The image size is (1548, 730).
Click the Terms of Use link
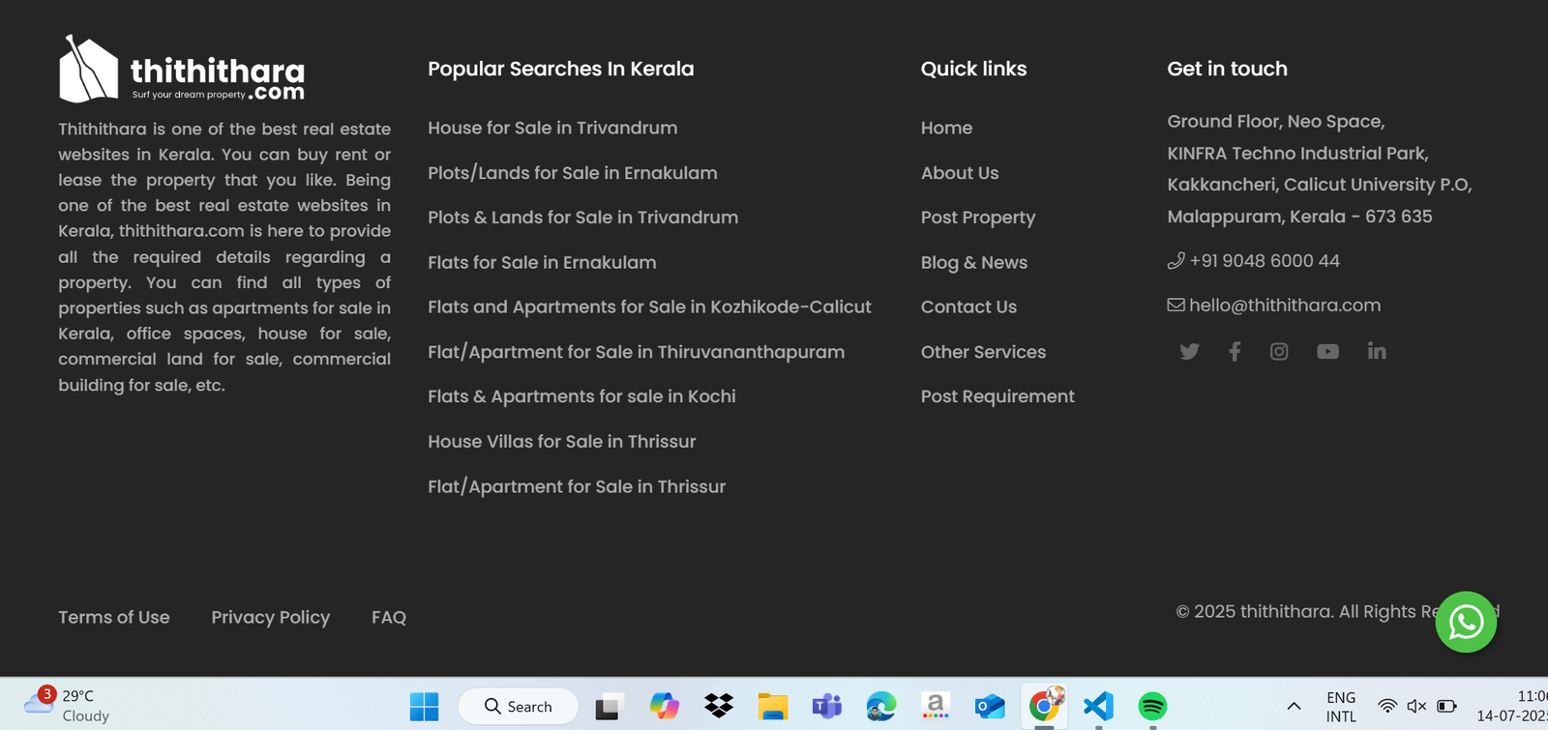(x=114, y=617)
